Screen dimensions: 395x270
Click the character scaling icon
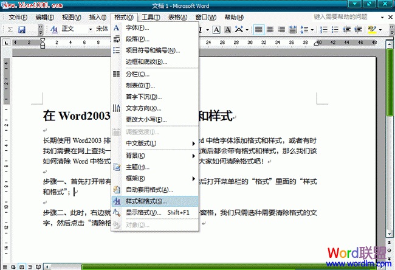coord(239,30)
